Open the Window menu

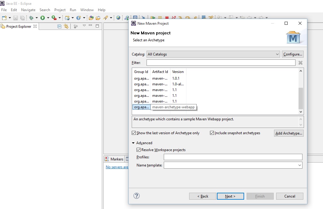[x=87, y=10]
